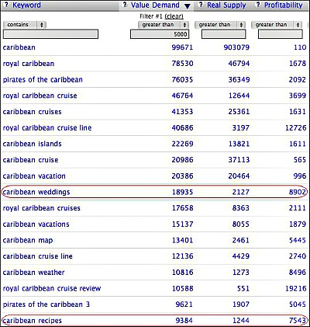This screenshot has height=327, width=310.
Task: Click Real Supply value 8055
Action: coord(241,224)
